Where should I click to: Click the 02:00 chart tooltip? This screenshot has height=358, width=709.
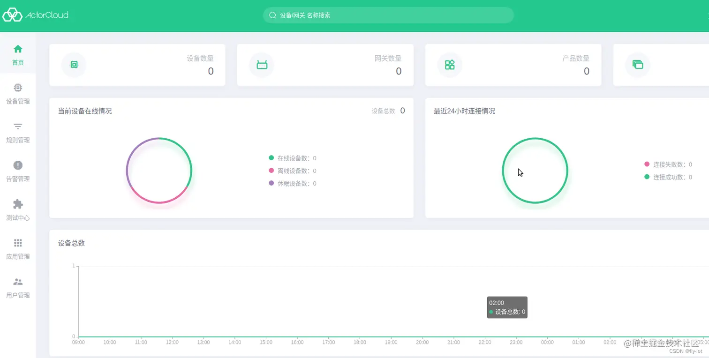click(507, 307)
